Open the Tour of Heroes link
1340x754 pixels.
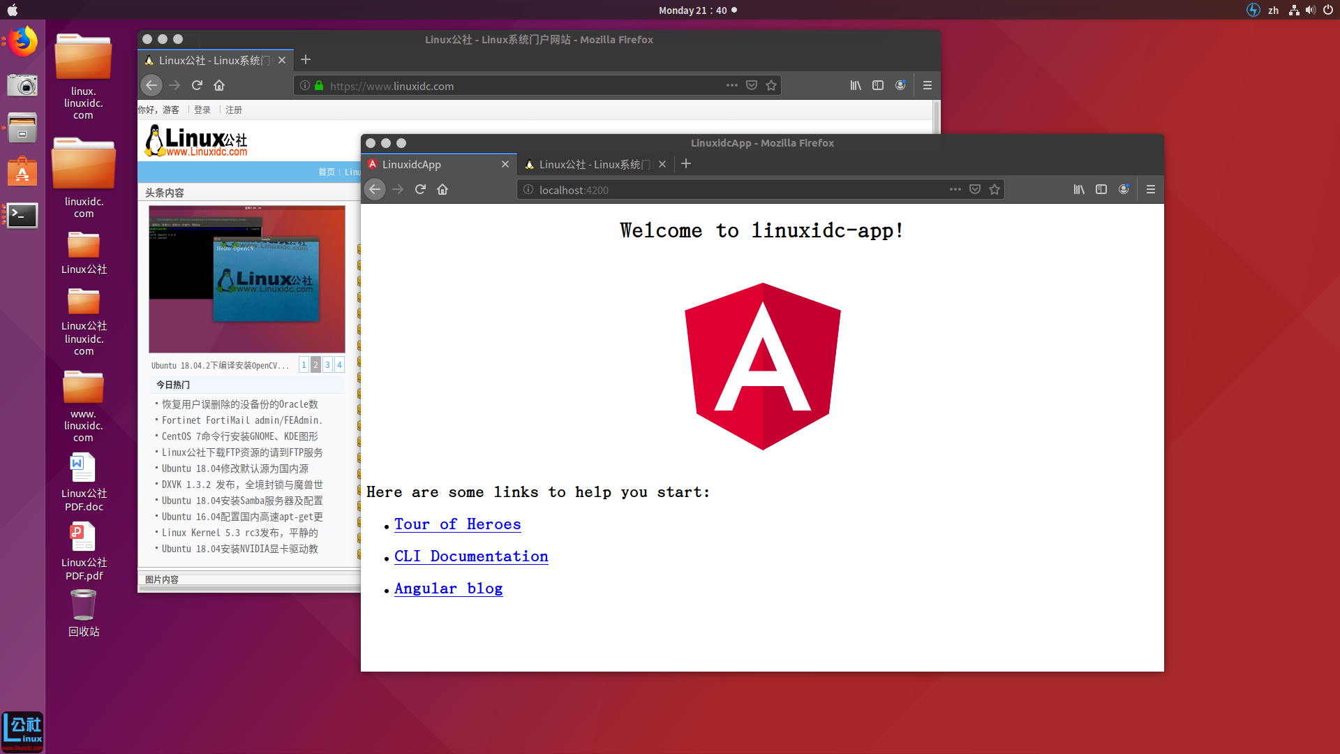(457, 524)
